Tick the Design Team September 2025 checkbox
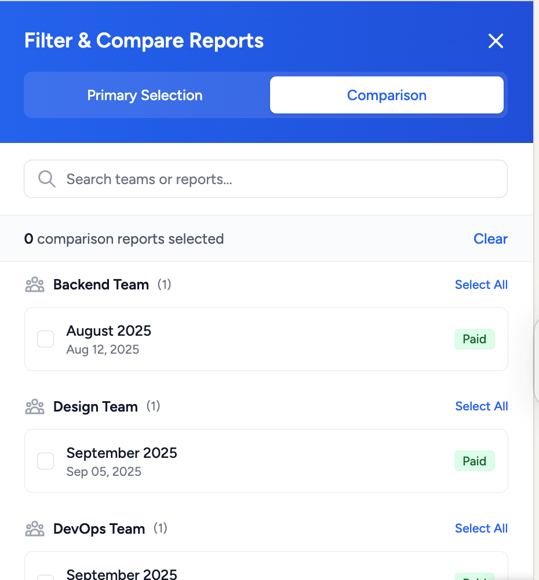 (46, 461)
